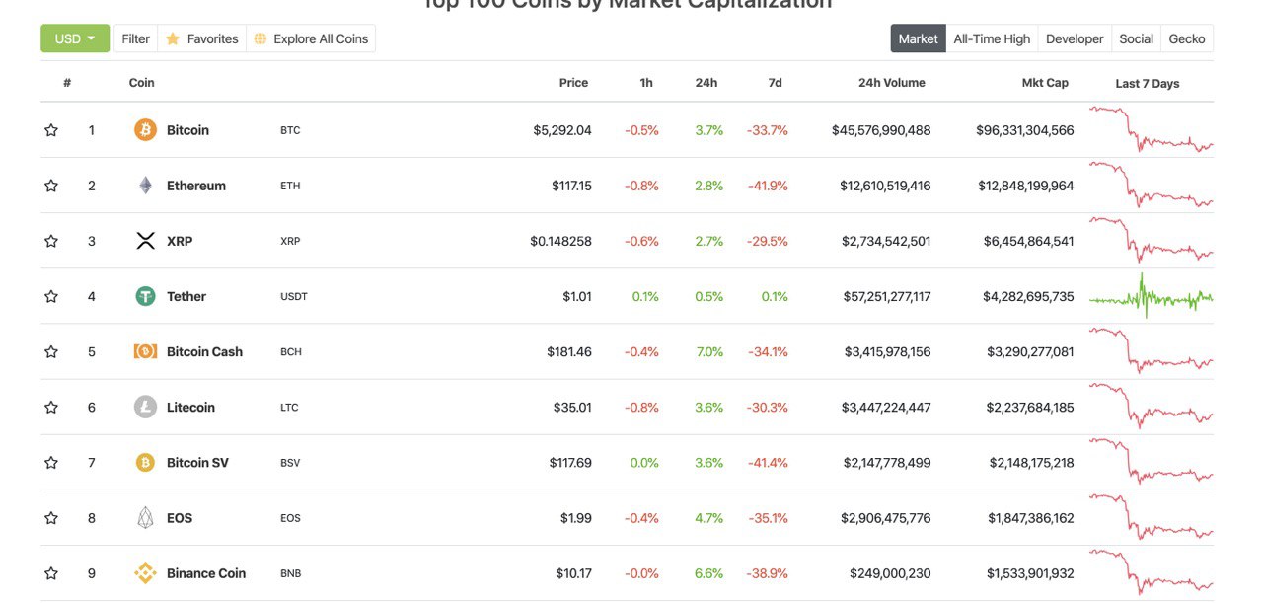Click the Bitcoin Cash logo icon

(145, 351)
